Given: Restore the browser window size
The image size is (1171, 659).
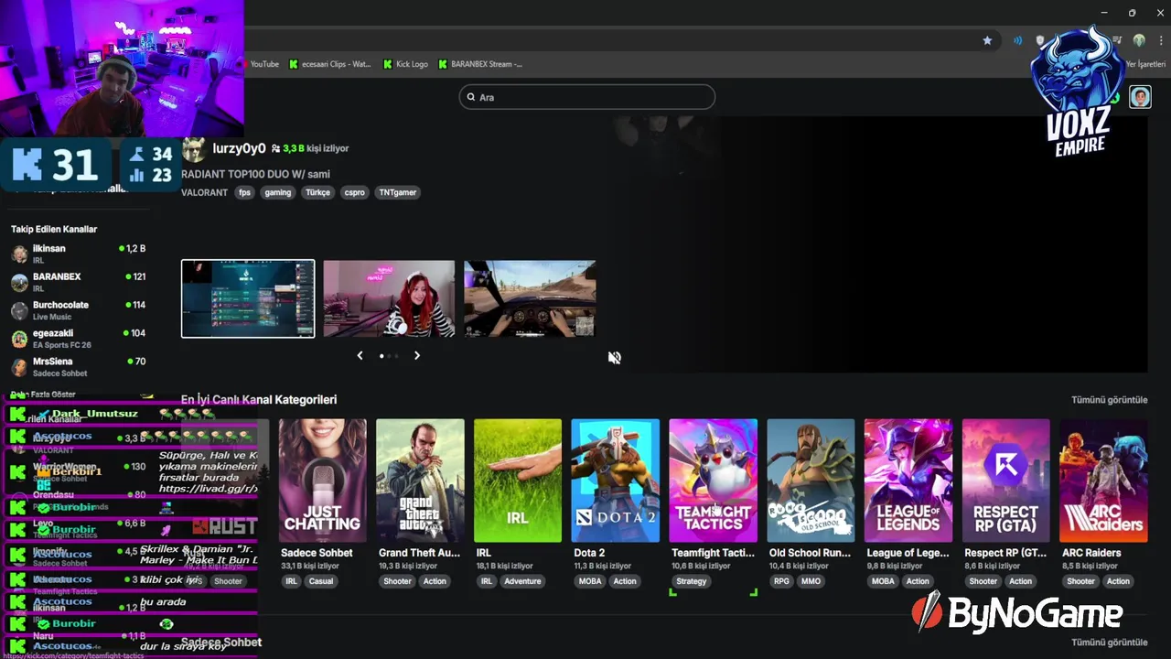Looking at the screenshot, I should 1132,13.
